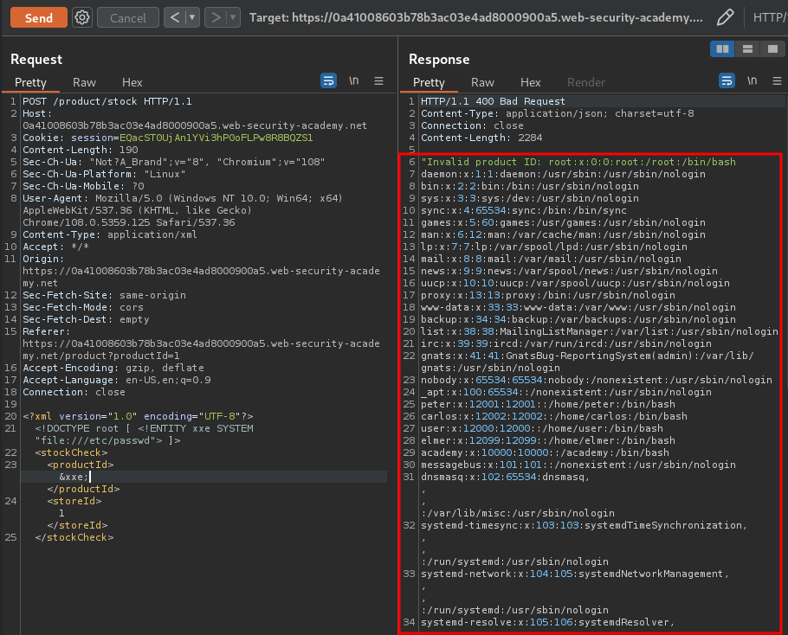Open request settings gear icon

pos(82,17)
